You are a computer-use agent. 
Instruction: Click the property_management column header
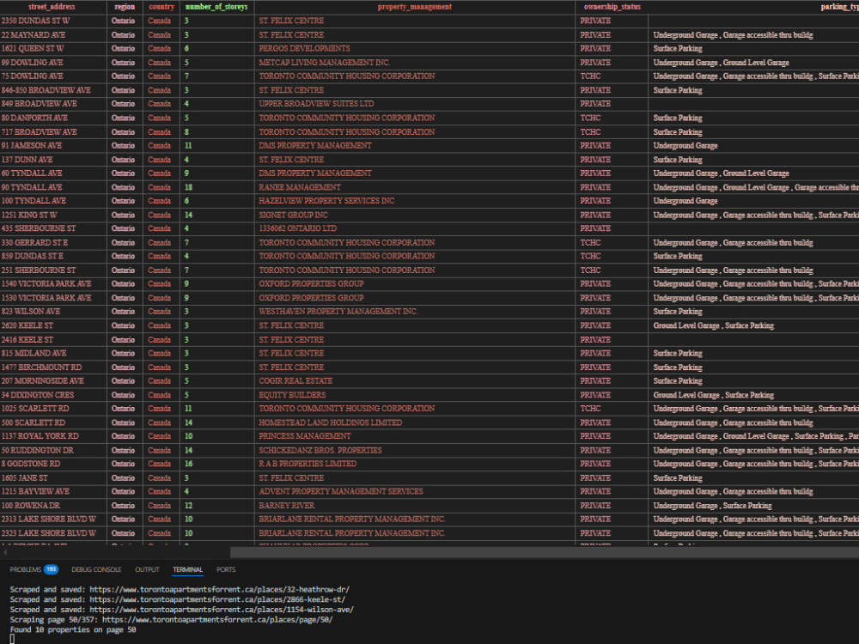point(415,7)
